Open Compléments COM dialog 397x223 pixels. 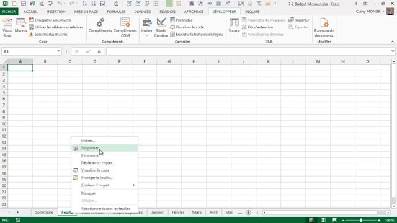tap(125, 28)
